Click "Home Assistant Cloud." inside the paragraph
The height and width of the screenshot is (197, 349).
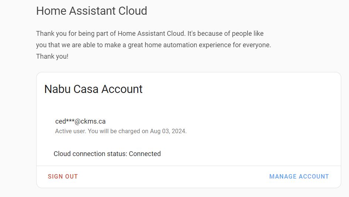point(152,34)
